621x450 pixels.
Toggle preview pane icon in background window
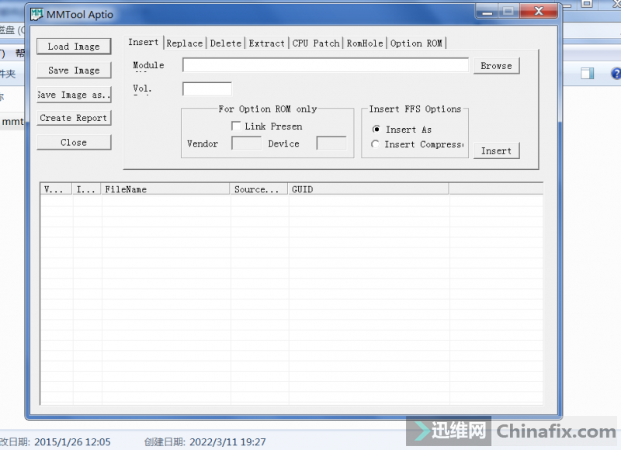point(588,73)
